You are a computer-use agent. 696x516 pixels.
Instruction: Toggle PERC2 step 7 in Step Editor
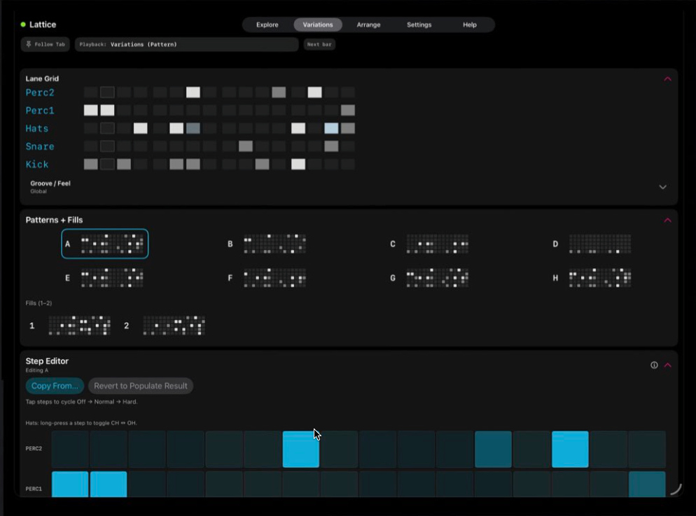(301, 449)
